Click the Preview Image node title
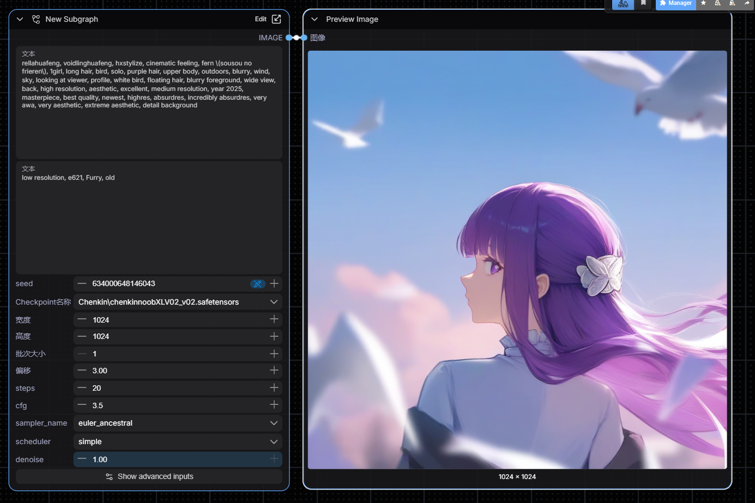This screenshot has height=503, width=755. point(352,19)
